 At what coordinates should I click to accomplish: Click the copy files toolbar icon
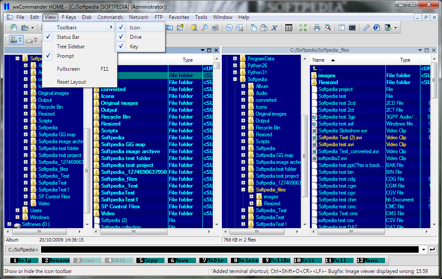point(253,28)
